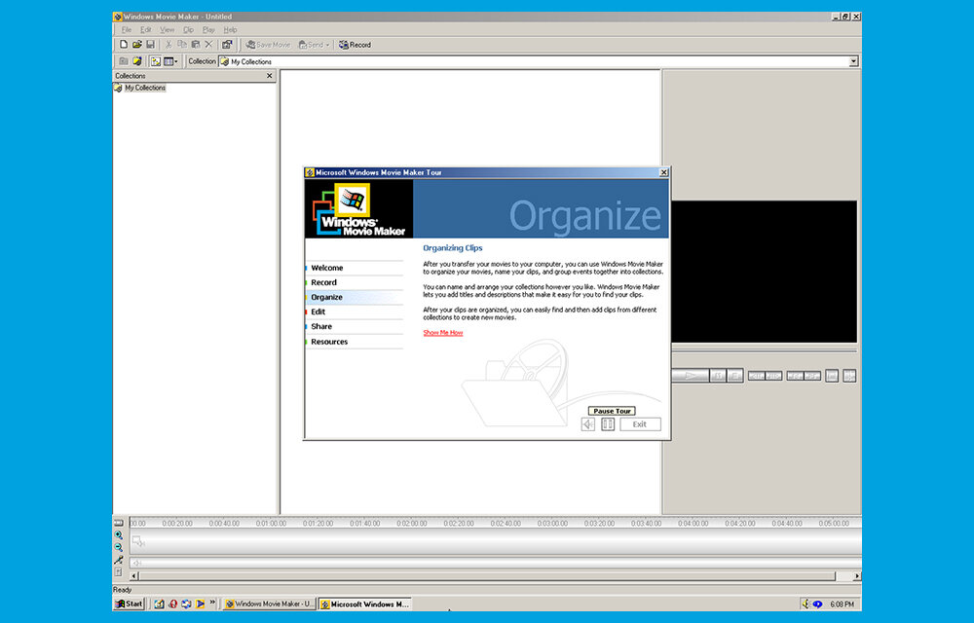The image size is (974, 623).
Task: Zoom out on the timeline
Action: click(x=119, y=547)
